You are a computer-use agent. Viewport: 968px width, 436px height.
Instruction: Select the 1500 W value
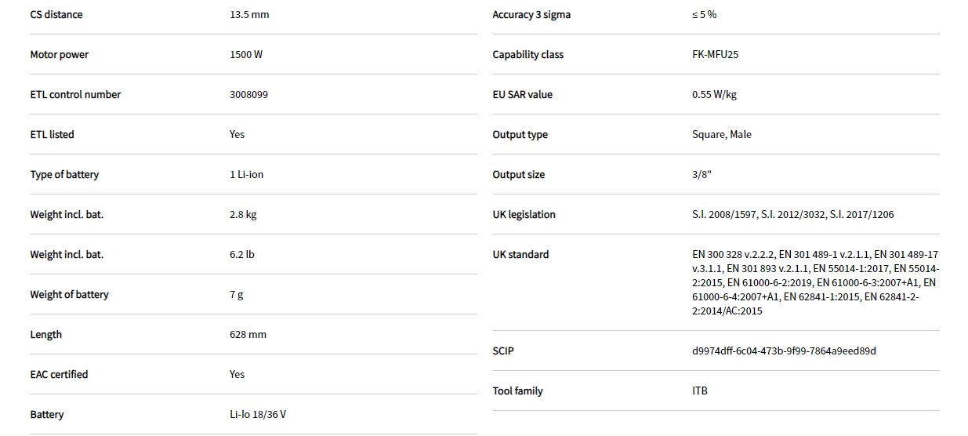click(246, 55)
